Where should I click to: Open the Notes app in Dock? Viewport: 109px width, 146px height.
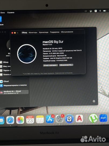pos(40,120)
